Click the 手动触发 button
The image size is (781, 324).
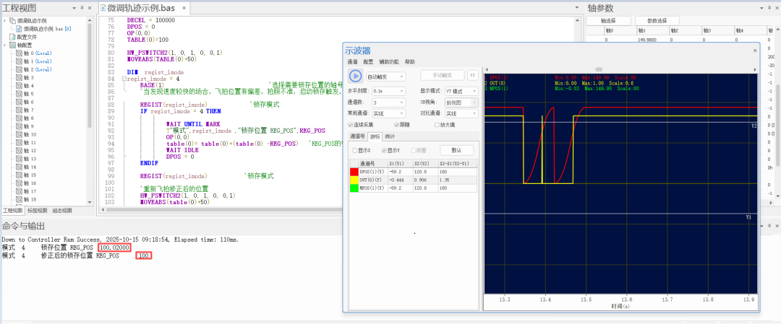[443, 76]
